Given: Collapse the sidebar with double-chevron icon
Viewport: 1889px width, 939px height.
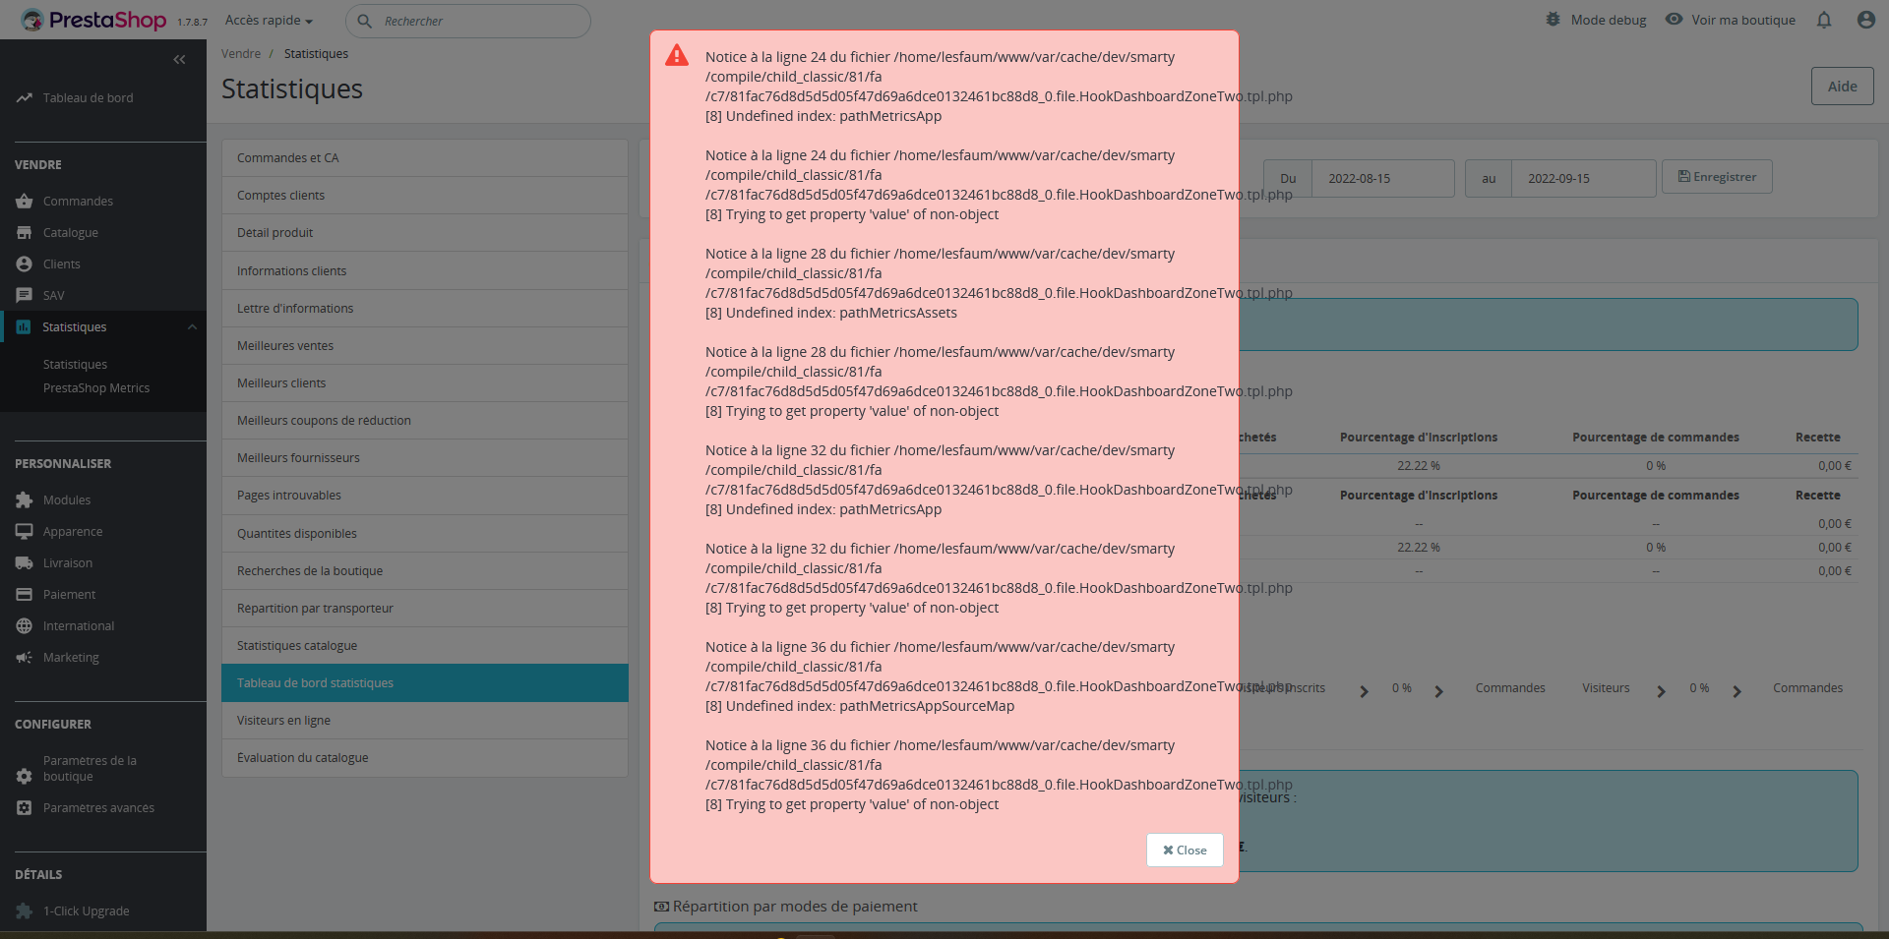Looking at the screenshot, I should coord(179,60).
